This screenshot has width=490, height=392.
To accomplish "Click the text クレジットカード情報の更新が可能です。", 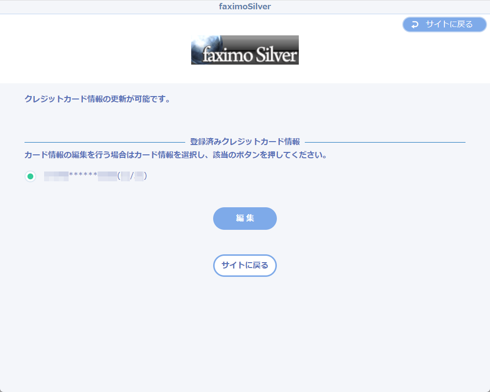I will pos(98,99).
